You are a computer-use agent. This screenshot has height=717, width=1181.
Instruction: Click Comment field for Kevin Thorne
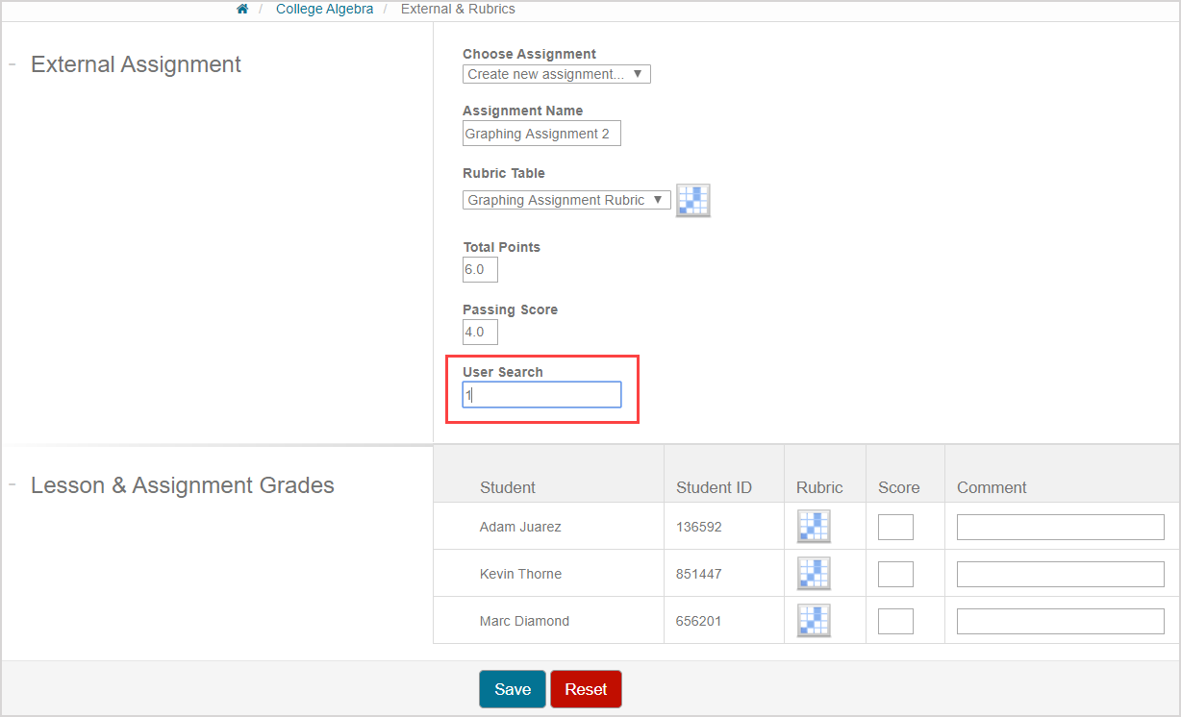1060,574
